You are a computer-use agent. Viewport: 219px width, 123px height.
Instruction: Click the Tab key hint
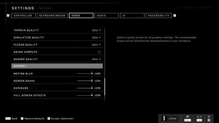click(x=199, y=120)
